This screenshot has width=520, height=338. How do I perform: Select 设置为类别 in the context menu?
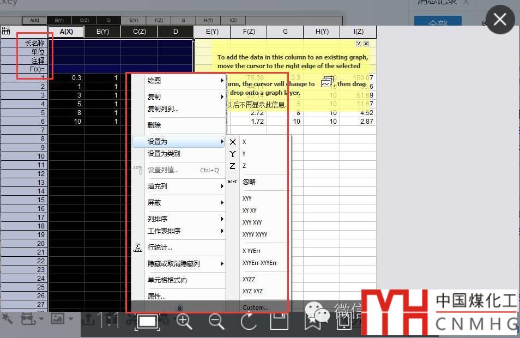pos(164,154)
